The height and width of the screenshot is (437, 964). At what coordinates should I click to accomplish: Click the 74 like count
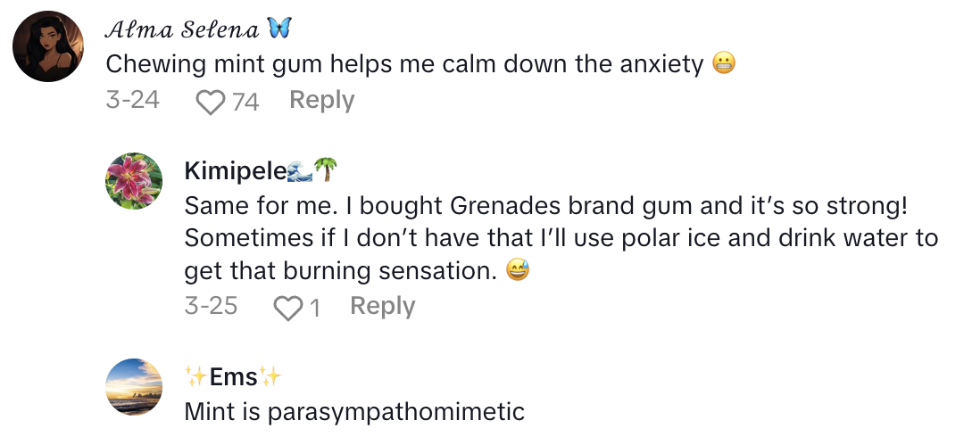pyautogui.click(x=245, y=102)
